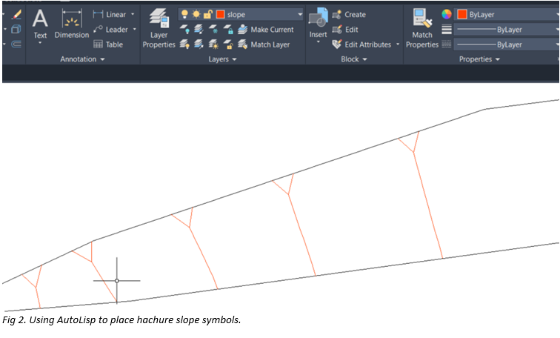Expand the Block panel
Image resolution: width=560 pixels, height=338 pixels.
click(x=354, y=59)
